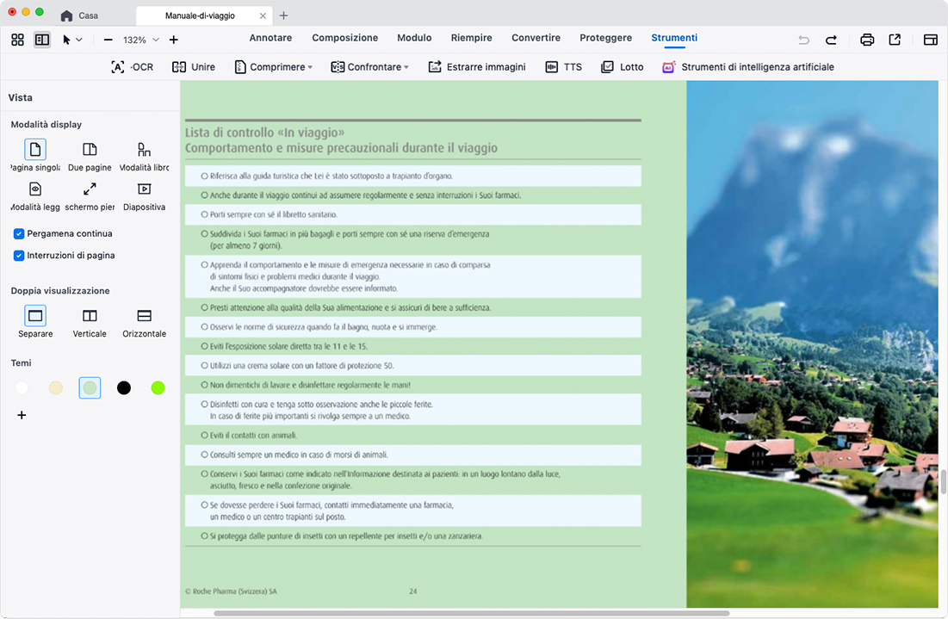Toggle the sidebar panel view button
The width and height of the screenshot is (948, 619).
[41, 40]
